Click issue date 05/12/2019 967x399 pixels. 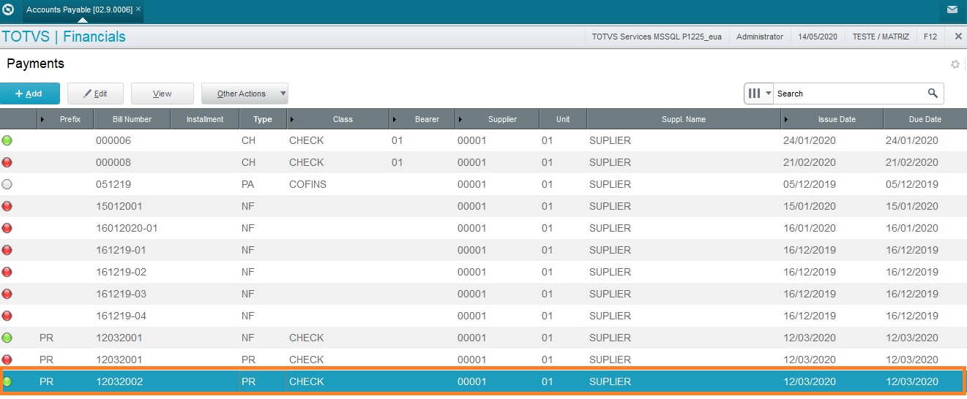click(809, 184)
